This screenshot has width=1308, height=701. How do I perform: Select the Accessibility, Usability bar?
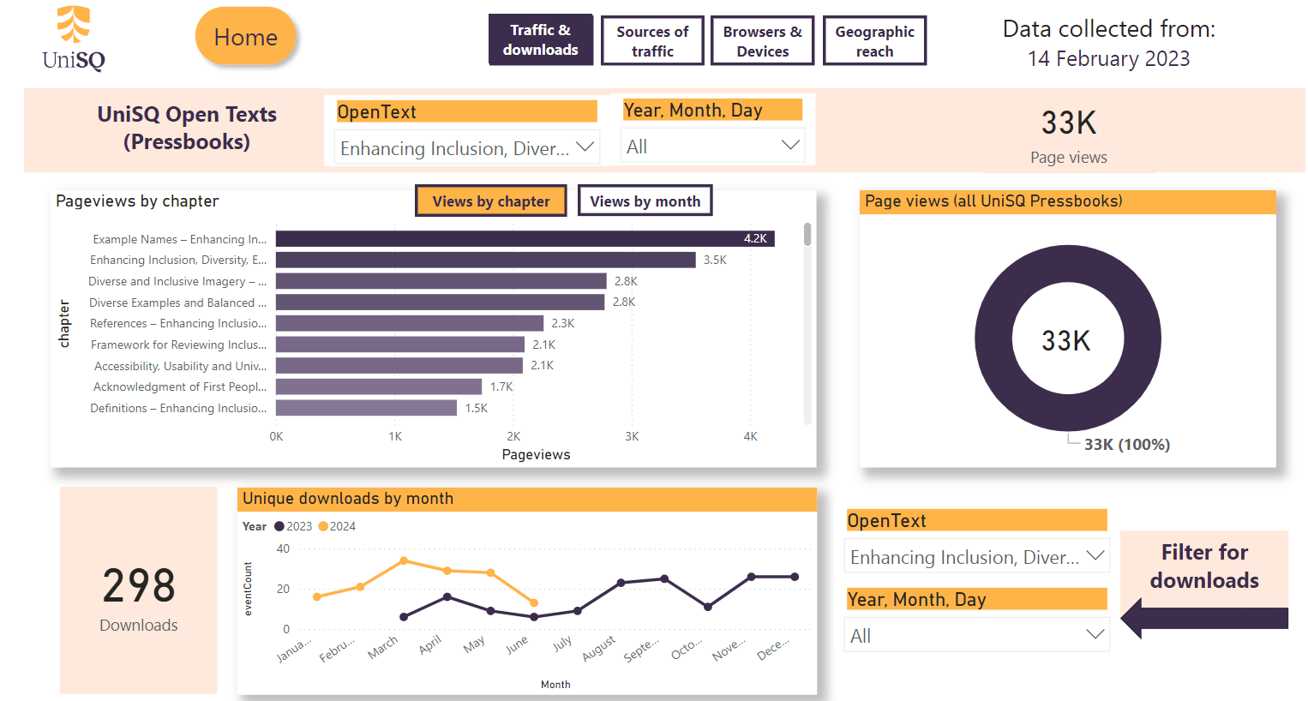[399, 365]
